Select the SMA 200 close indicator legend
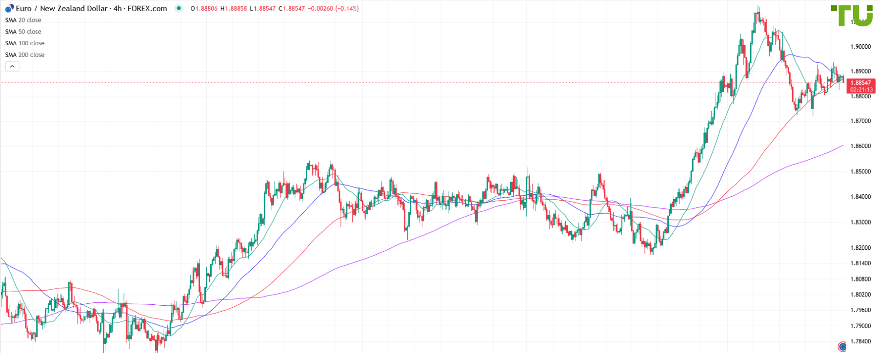 tap(25, 55)
